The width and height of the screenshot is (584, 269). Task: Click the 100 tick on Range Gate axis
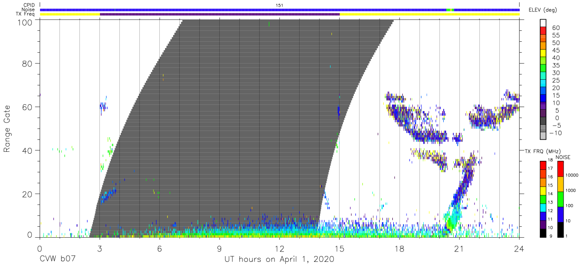25,22
